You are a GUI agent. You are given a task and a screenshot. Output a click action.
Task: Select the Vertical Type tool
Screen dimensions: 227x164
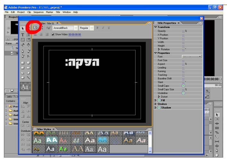pyautogui.click(x=28, y=35)
